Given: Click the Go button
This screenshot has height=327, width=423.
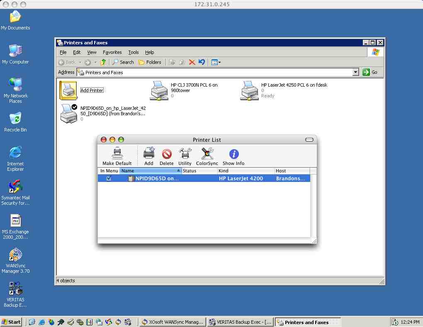Looking at the screenshot, I should [370, 72].
